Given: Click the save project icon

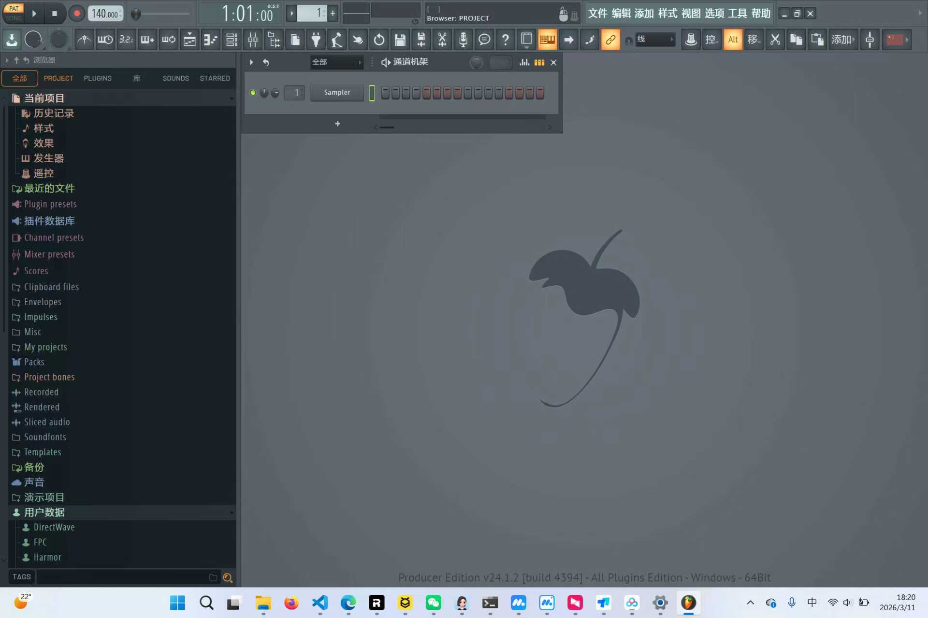Looking at the screenshot, I should (400, 40).
